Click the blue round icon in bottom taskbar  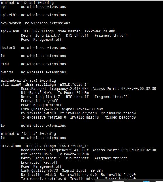click(x=146, y=181)
